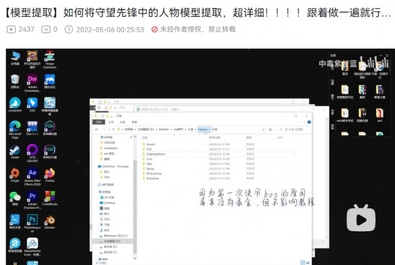Click the Explorer back arrow
Image resolution: width=395 pixels, height=265 pixels.
[x=97, y=129]
